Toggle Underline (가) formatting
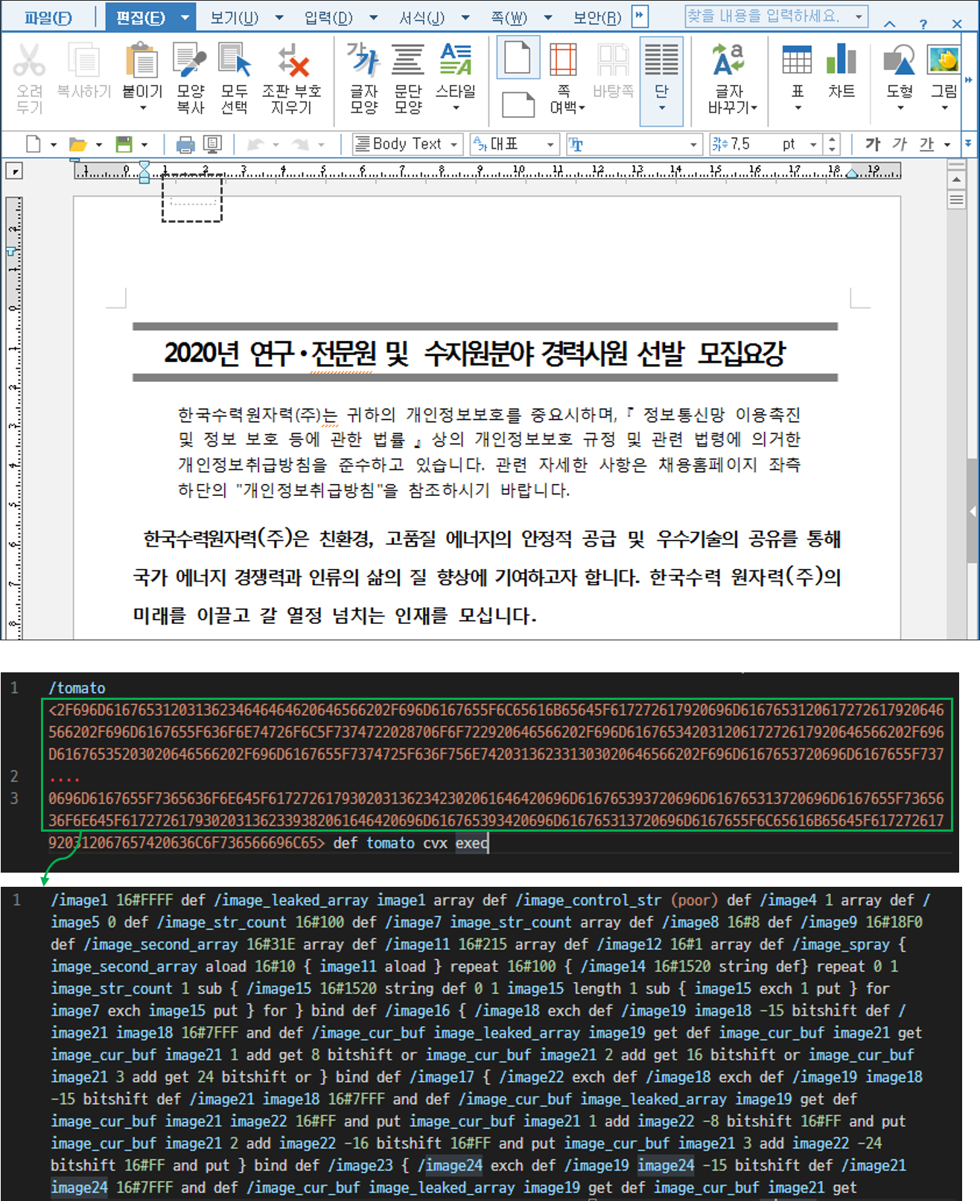Screen dimensions: 980x1201 (926, 144)
